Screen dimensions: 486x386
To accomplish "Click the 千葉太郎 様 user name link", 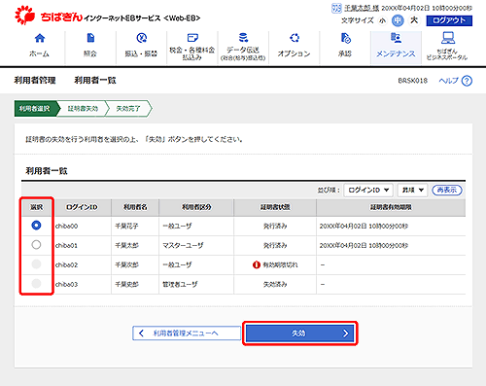I will pyautogui.click(x=362, y=8).
